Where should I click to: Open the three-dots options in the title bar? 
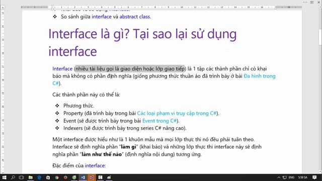point(305,2)
